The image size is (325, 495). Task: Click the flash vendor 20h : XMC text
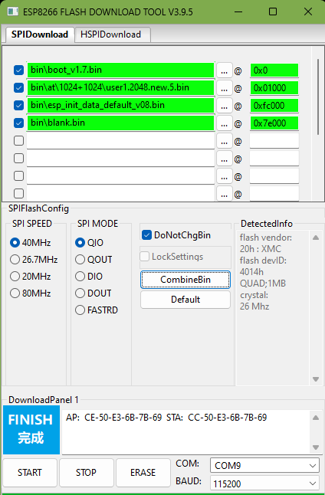pyautogui.click(x=266, y=243)
